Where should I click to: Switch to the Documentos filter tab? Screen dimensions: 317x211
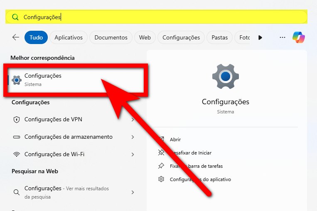tap(111, 37)
